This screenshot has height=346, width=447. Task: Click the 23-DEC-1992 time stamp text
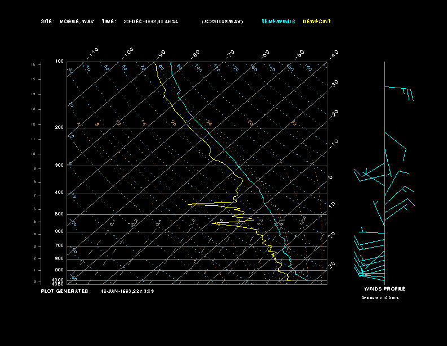coord(151,21)
